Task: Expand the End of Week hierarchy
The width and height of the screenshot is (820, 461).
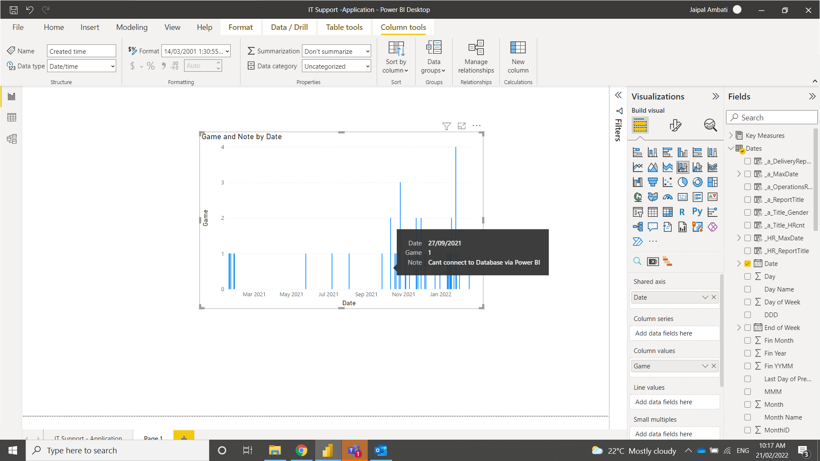Action: (739, 327)
